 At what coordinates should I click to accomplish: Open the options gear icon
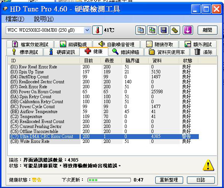tap(175, 30)
